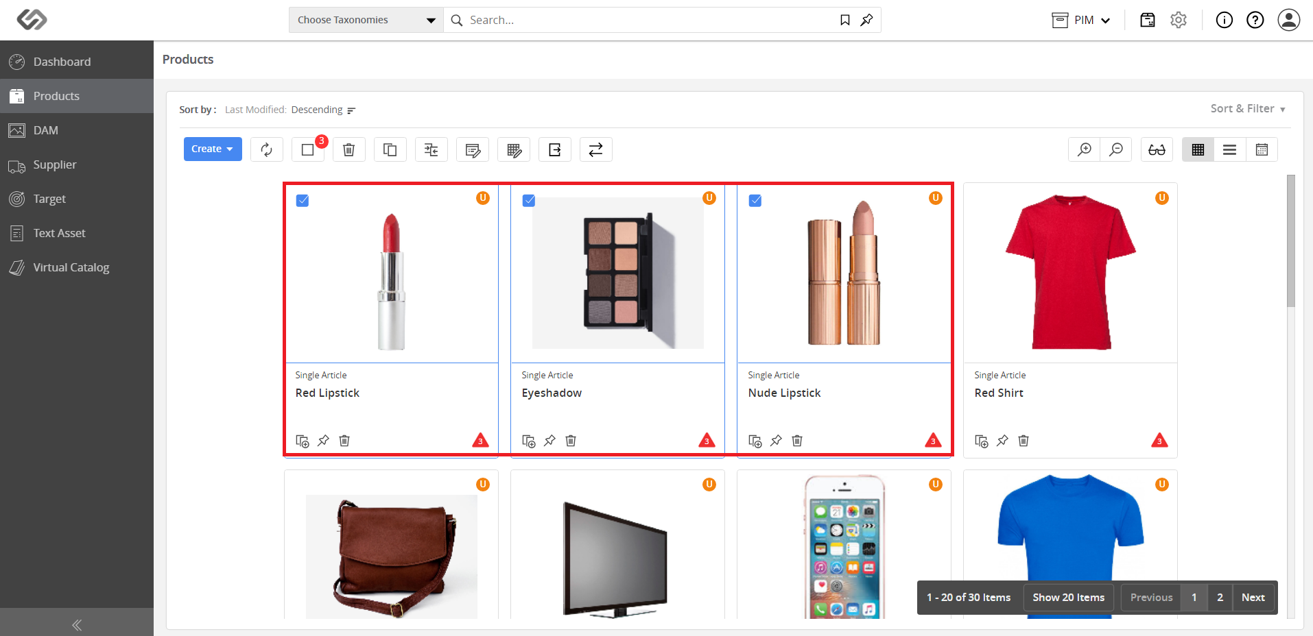Open the settings gear icon in header
This screenshot has width=1313, height=636.
point(1179,20)
